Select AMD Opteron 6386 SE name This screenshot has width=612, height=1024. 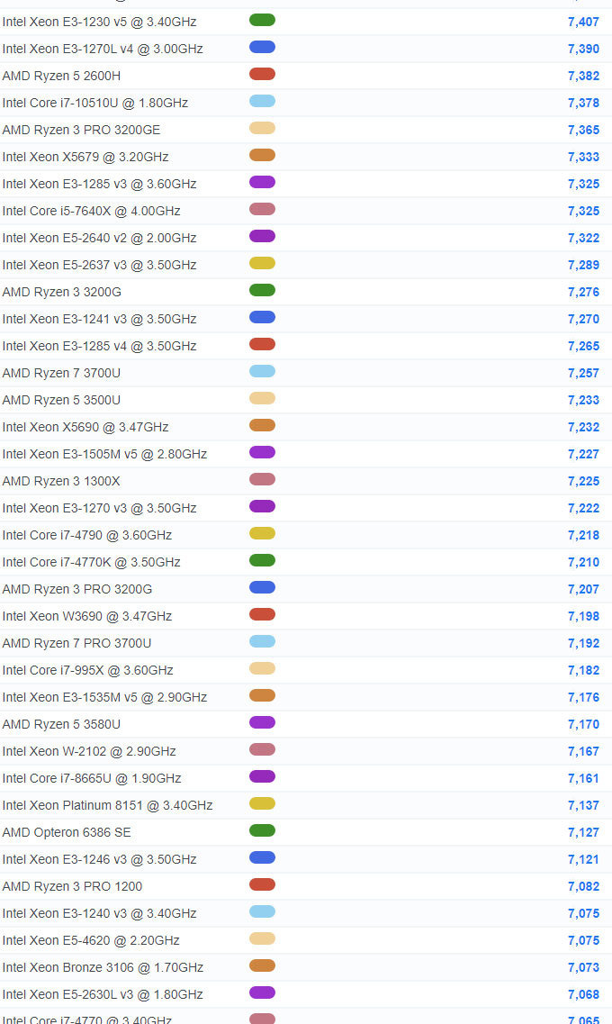(67, 833)
